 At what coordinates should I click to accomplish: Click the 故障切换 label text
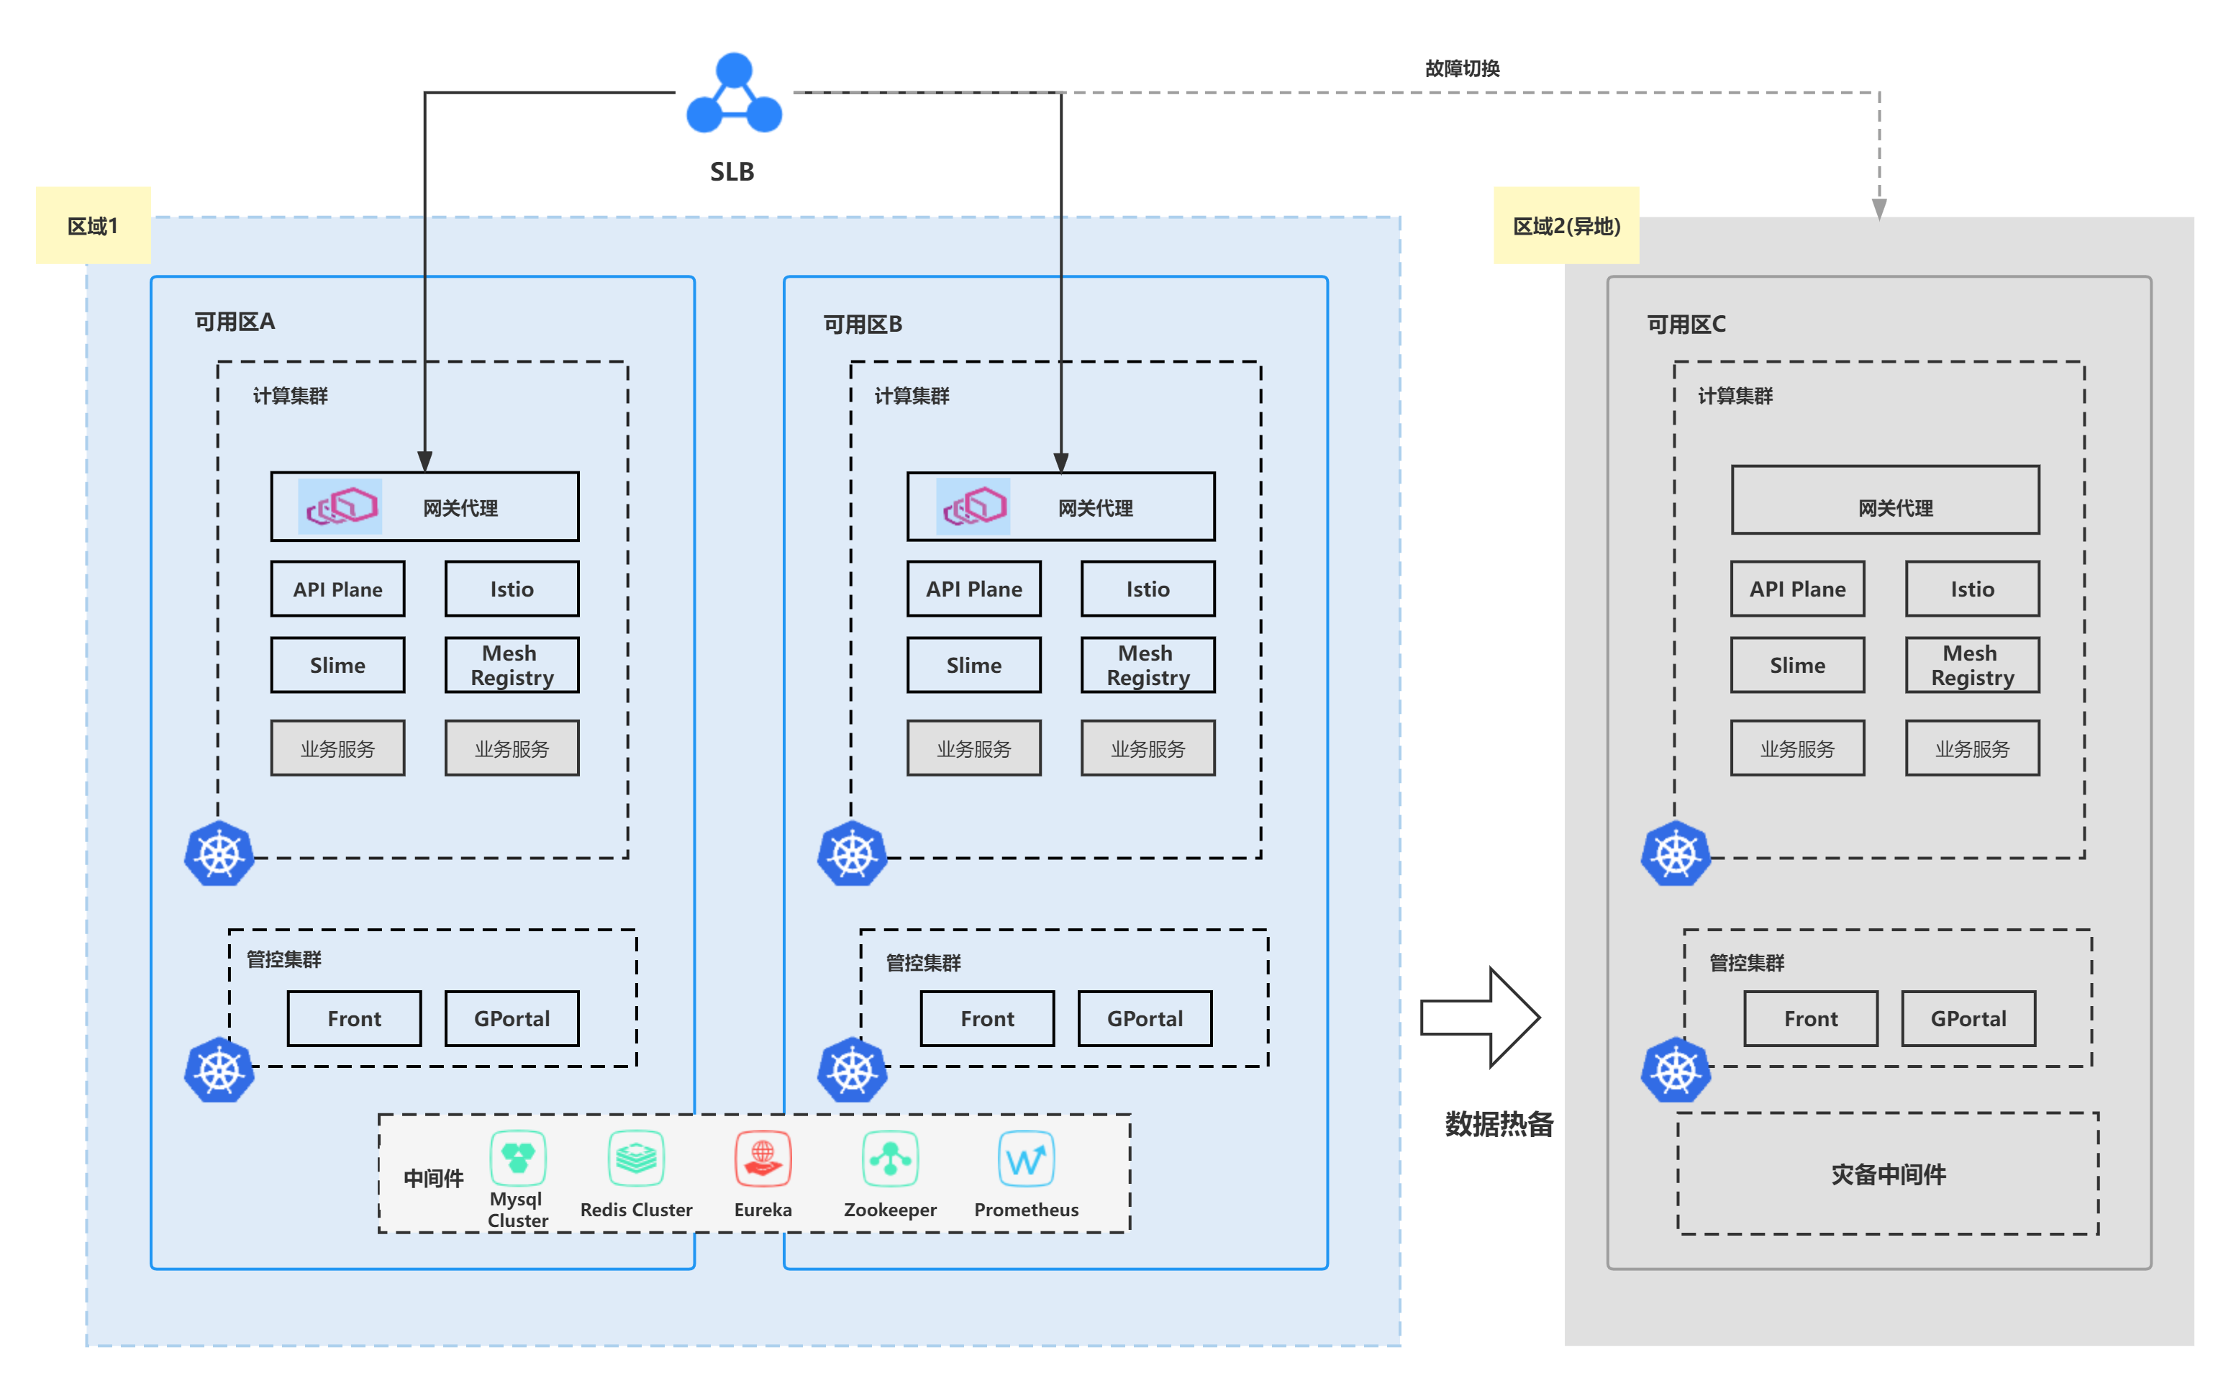[1463, 68]
